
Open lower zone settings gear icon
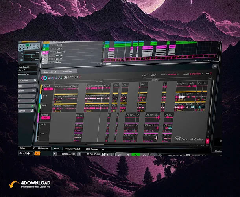pyautogui.click(x=103, y=149)
